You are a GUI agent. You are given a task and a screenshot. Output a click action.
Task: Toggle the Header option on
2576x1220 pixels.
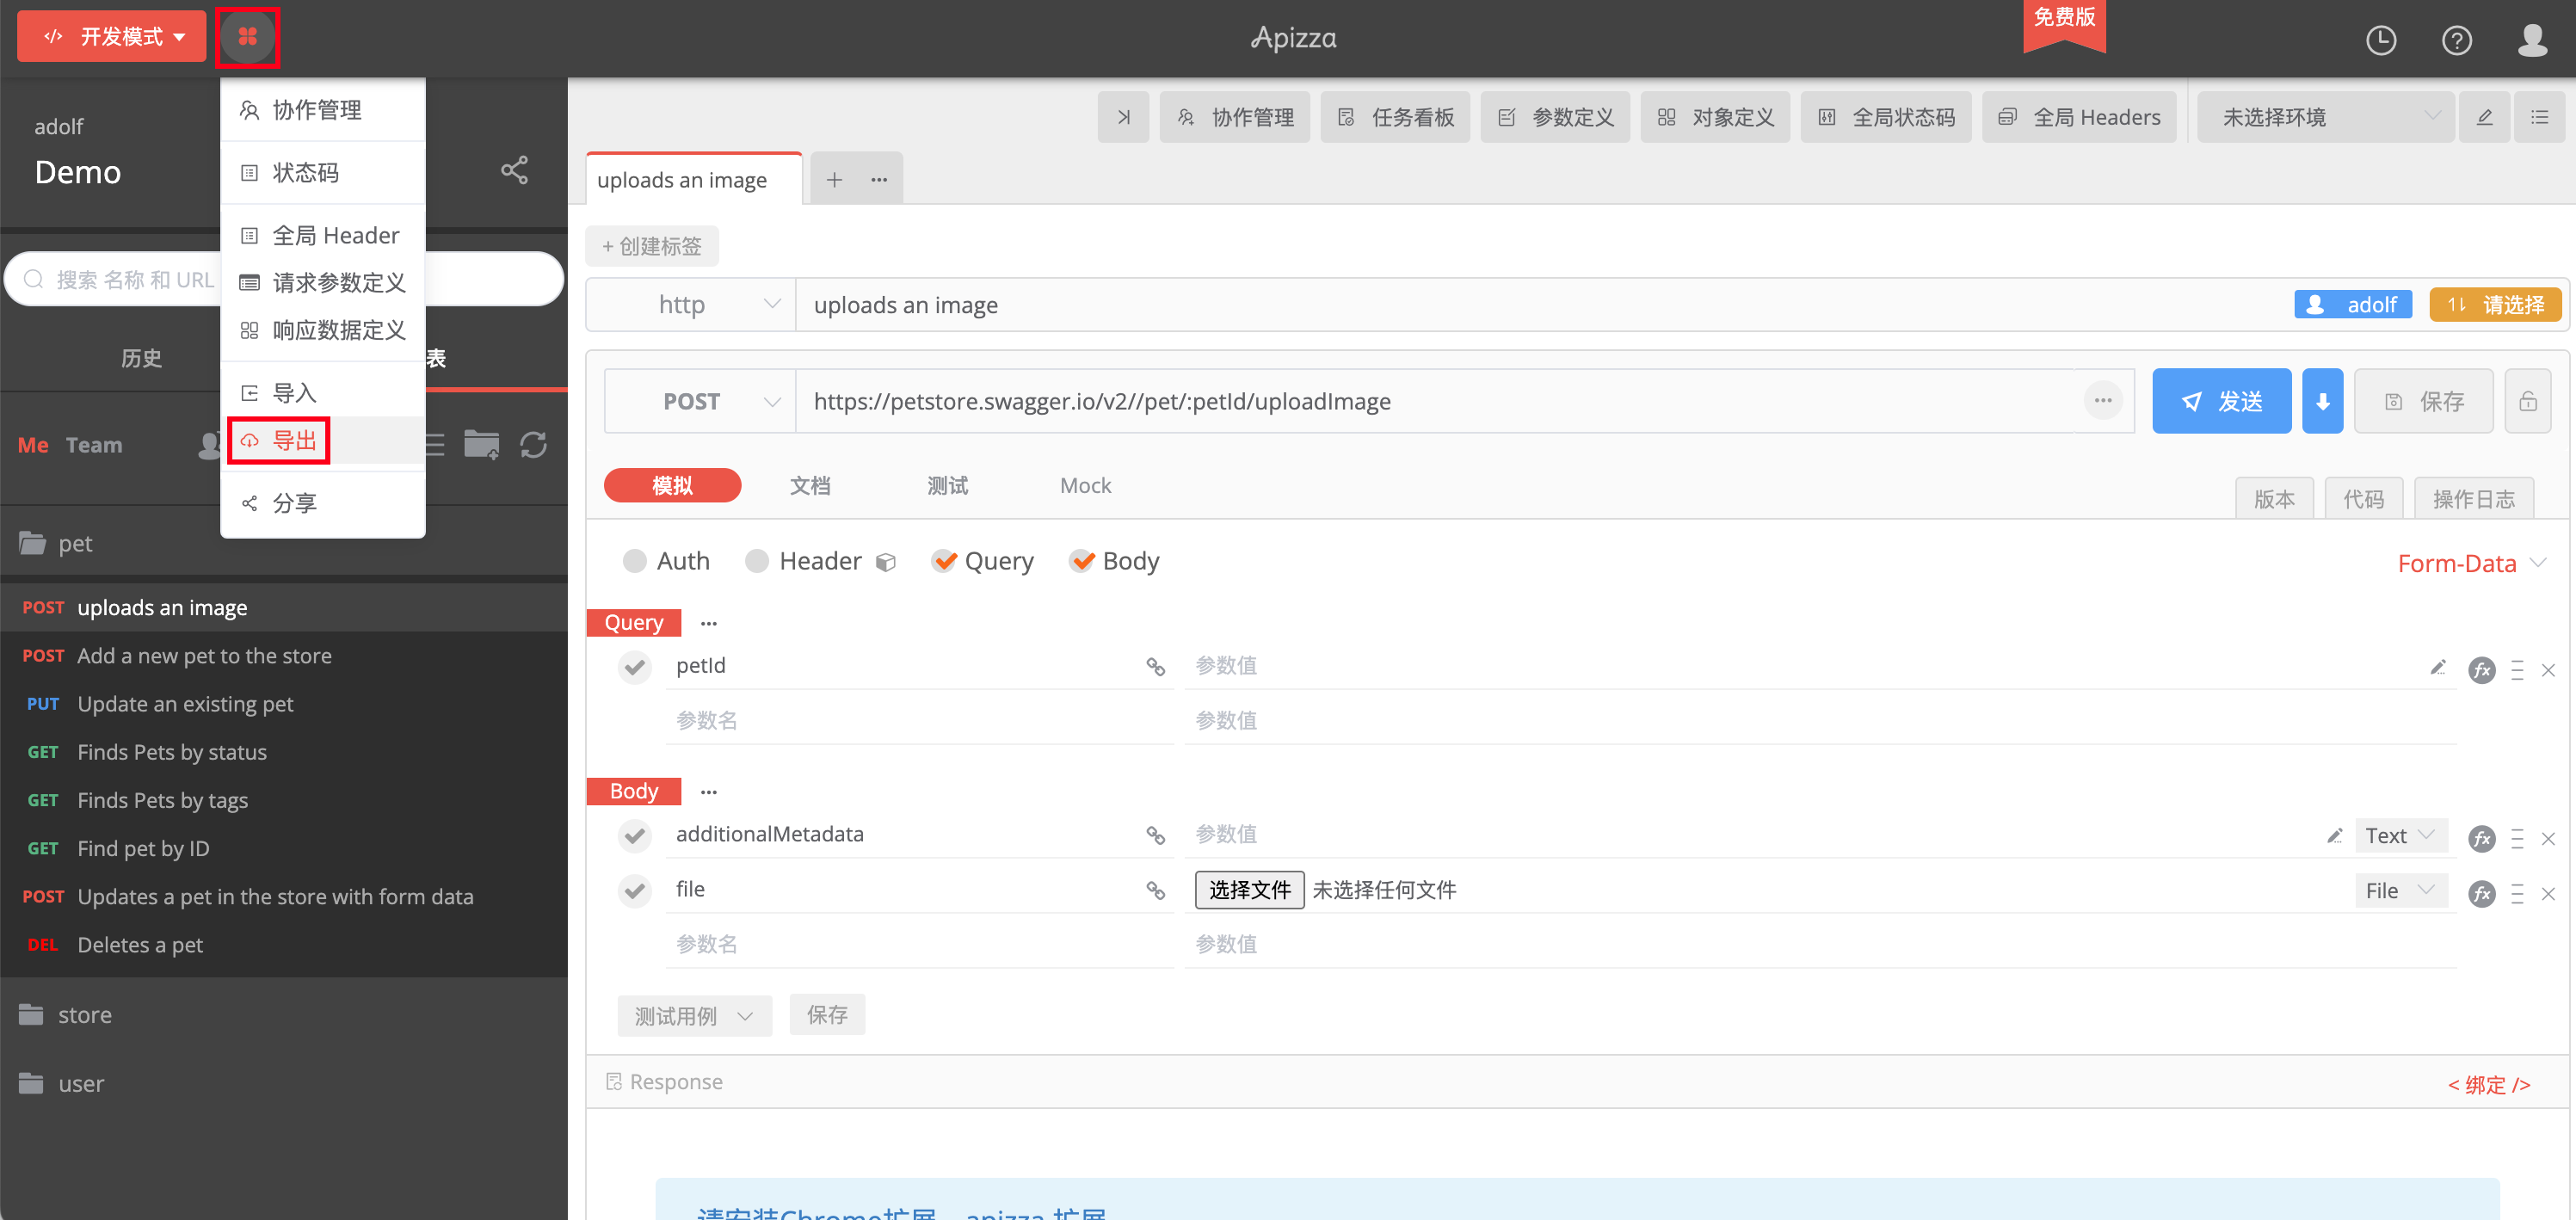(757, 561)
